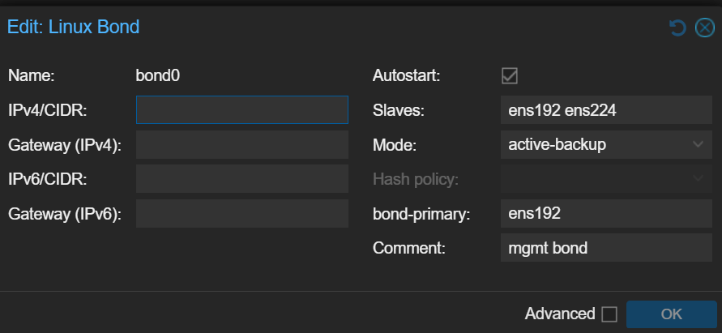722x333 pixels.
Task: Edit the Comment field mgmt bond
Action: coord(606,248)
